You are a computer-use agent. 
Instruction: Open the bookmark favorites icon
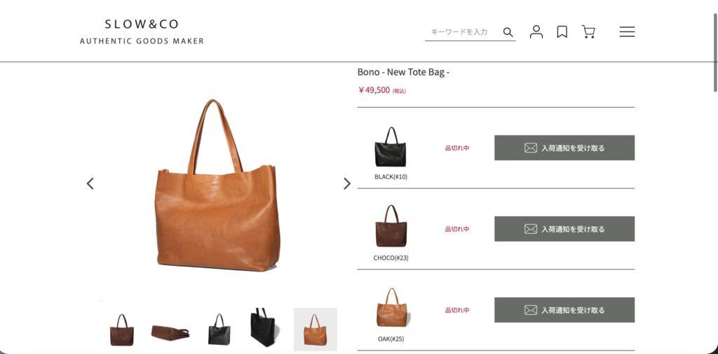click(x=562, y=31)
